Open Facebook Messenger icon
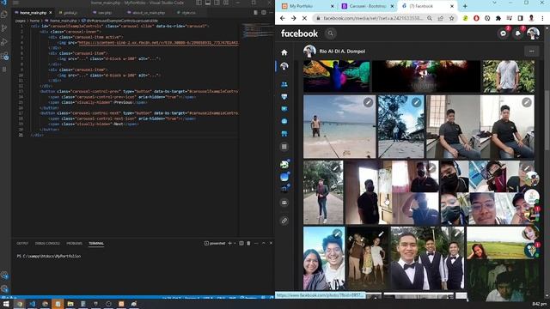Screen dimensions: 550x309 click(x=504, y=33)
